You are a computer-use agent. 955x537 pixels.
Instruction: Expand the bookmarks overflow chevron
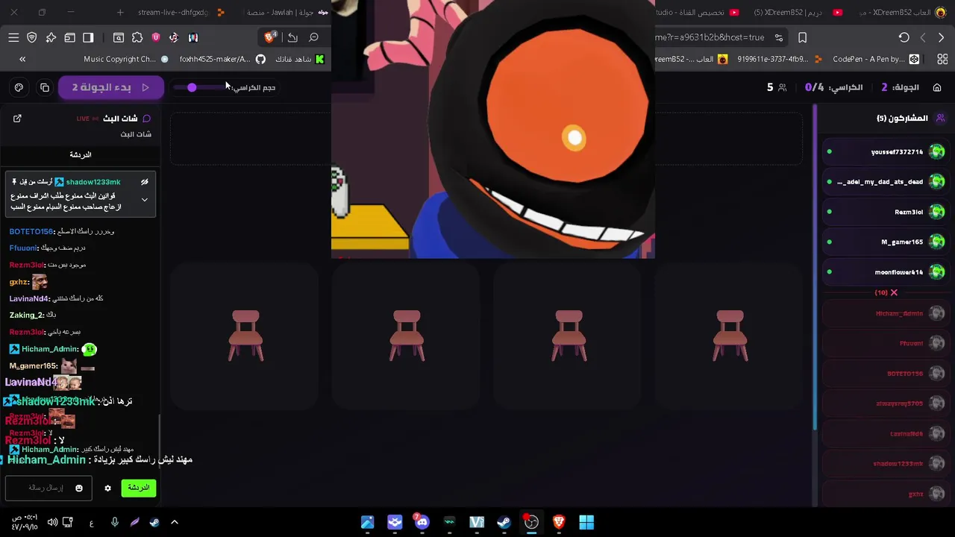point(22,59)
